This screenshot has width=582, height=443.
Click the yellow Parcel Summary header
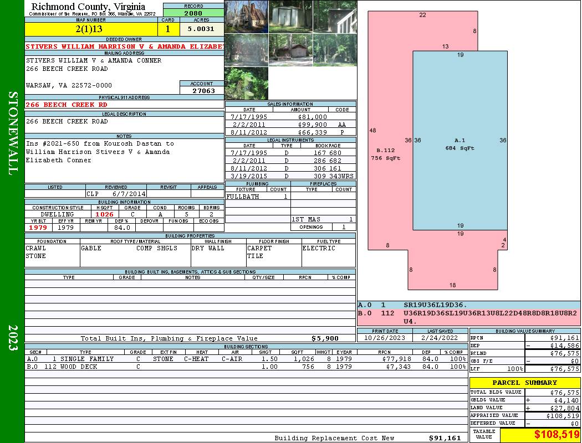[524, 383]
